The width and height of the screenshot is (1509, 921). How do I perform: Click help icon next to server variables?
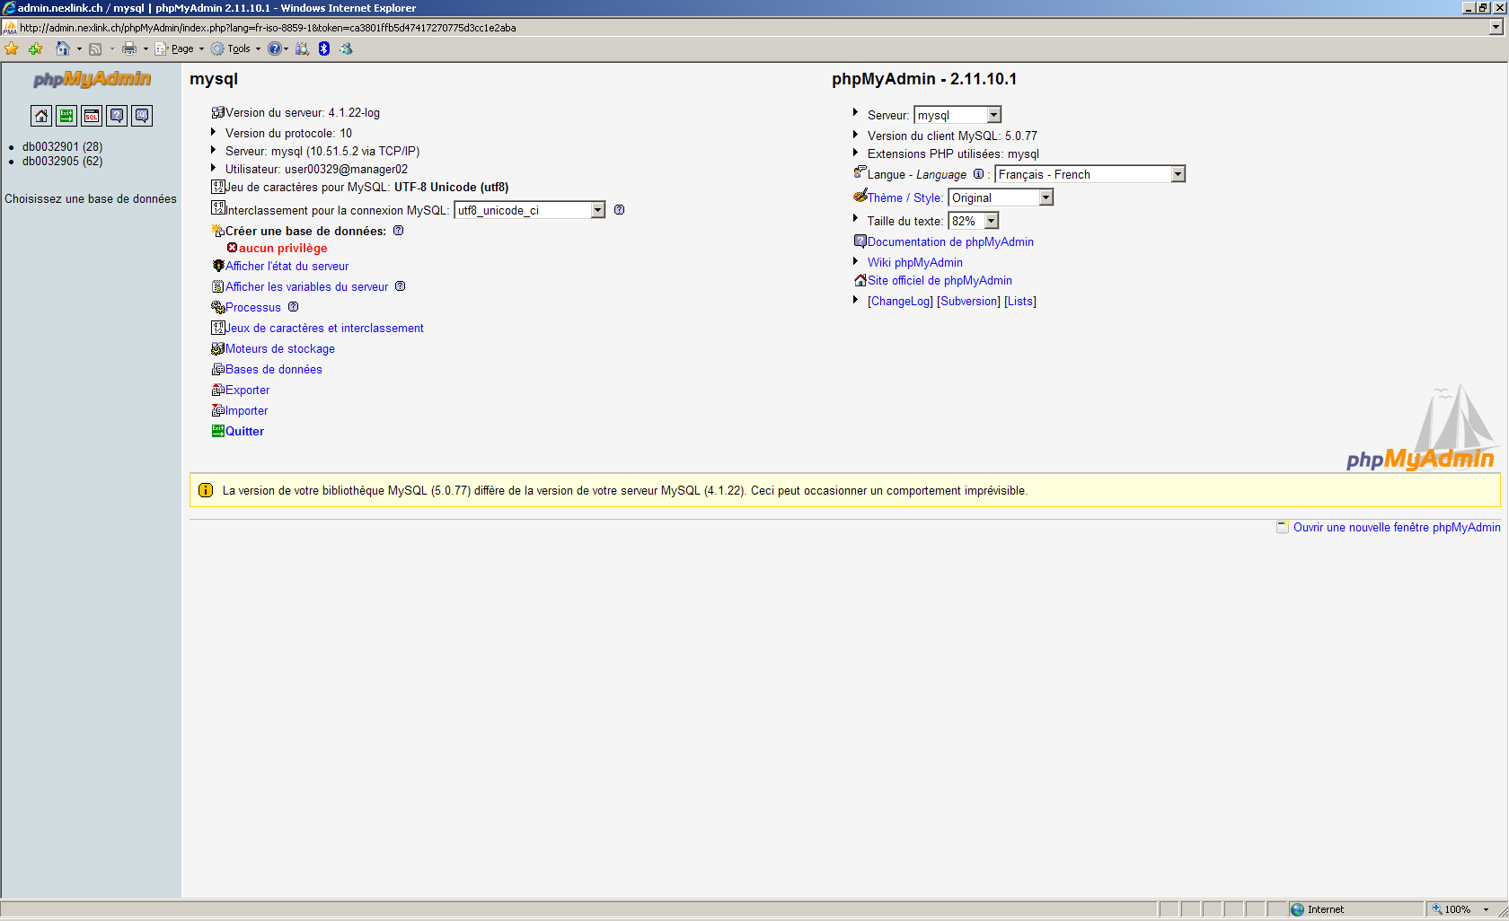tap(401, 286)
